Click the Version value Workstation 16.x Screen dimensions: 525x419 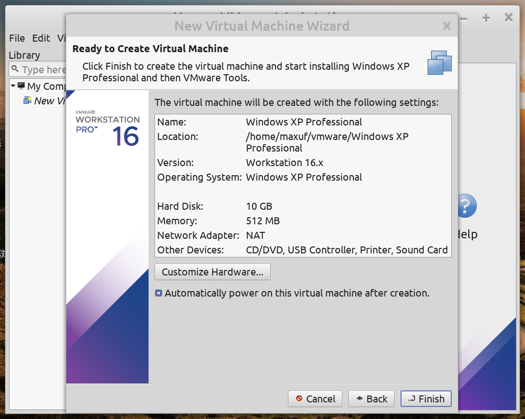(285, 163)
